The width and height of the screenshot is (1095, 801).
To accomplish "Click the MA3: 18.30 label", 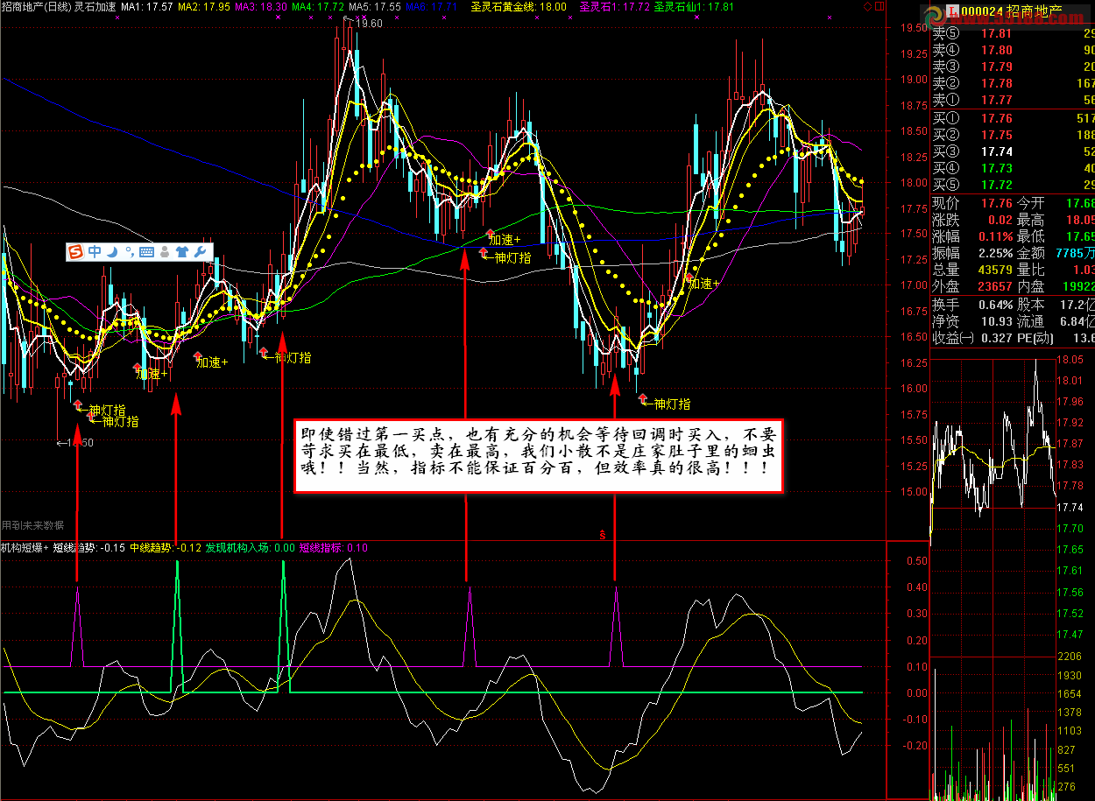I will (261, 6).
